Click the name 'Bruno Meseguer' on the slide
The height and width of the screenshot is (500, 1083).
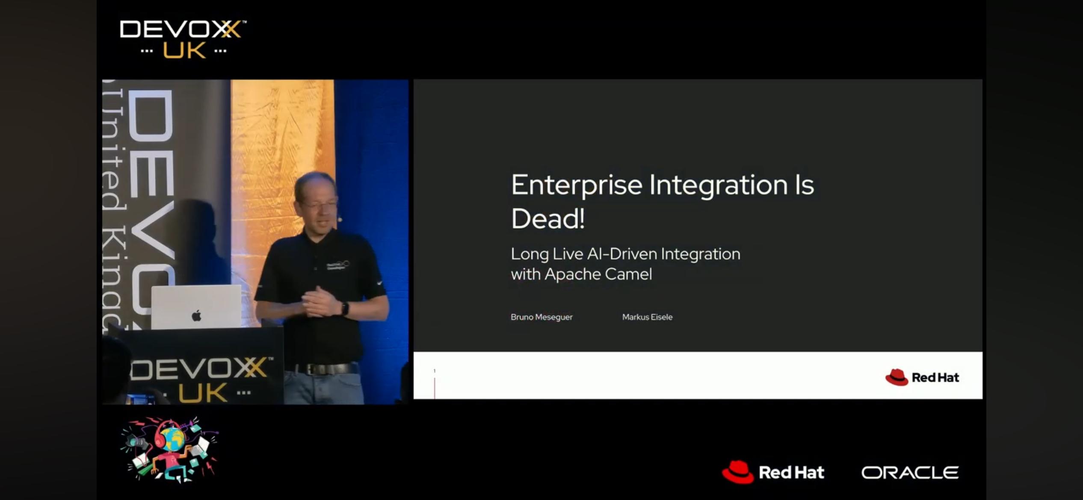tap(541, 317)
